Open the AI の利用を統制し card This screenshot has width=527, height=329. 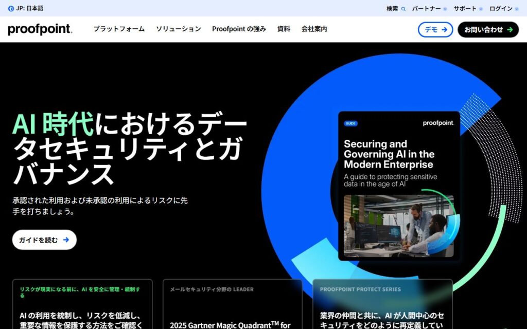82,304
